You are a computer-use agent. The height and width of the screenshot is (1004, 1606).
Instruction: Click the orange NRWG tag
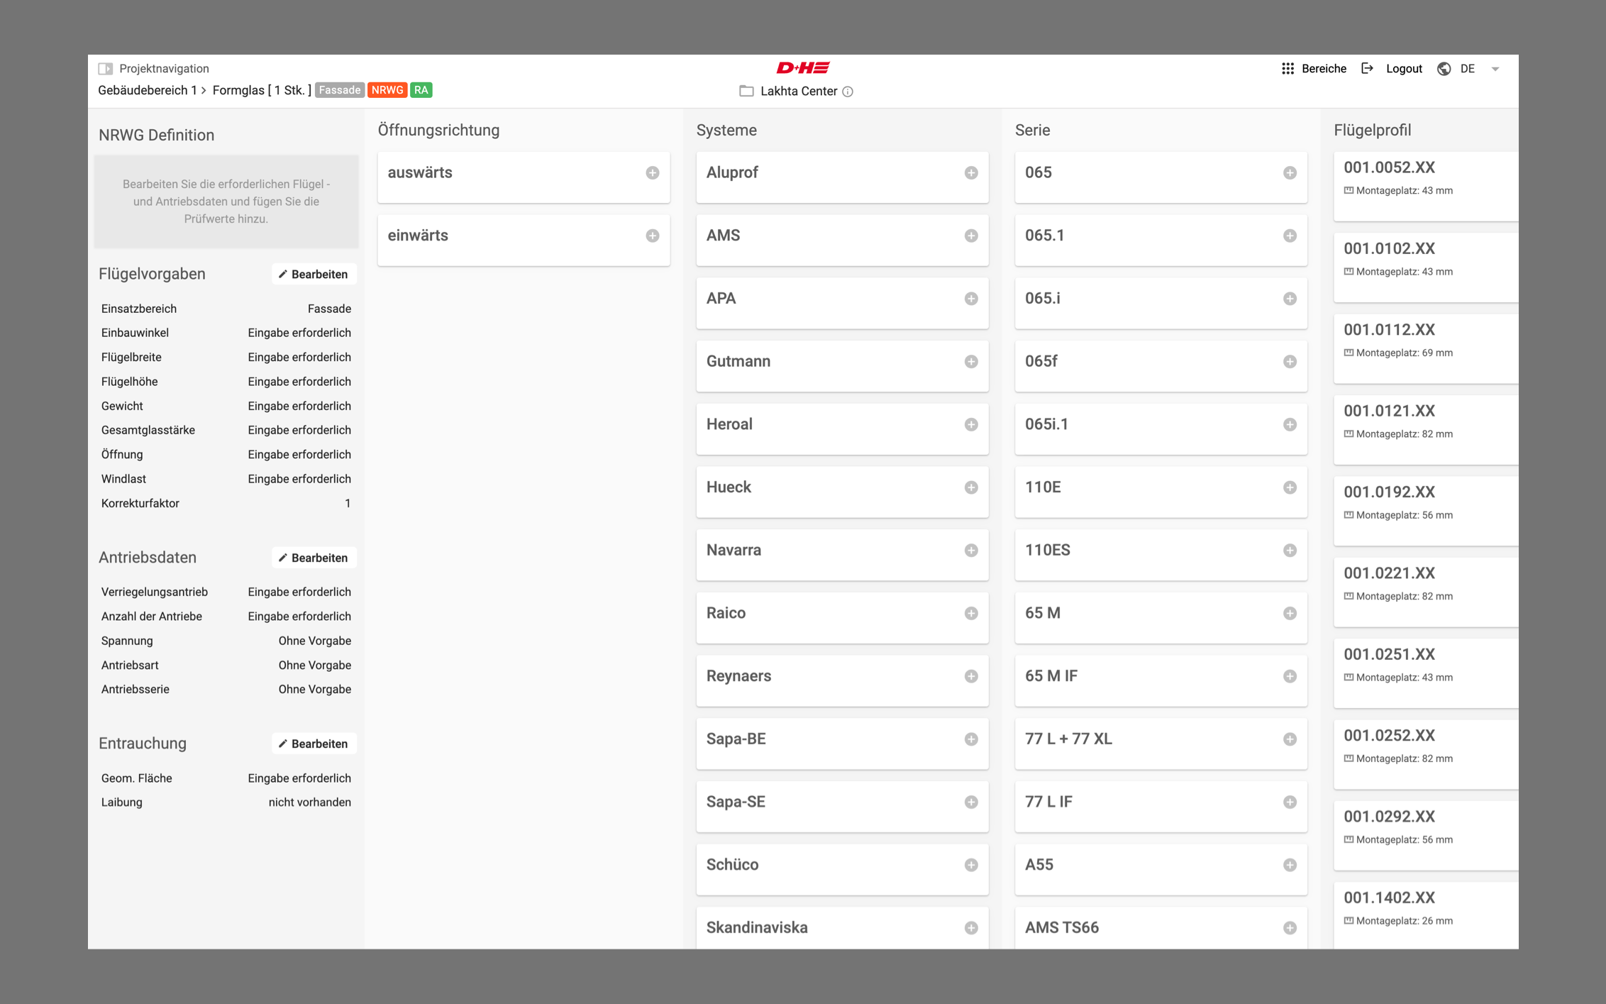click(x=387, y=90)
